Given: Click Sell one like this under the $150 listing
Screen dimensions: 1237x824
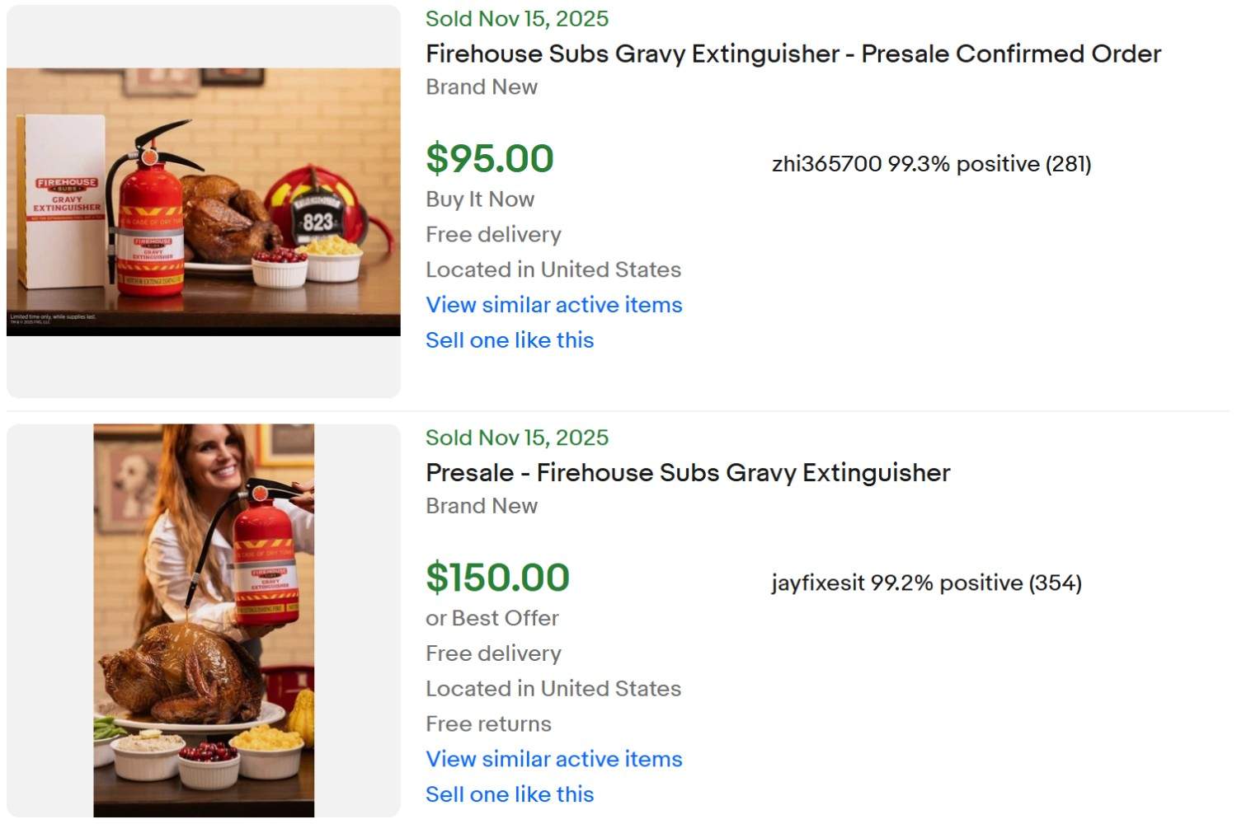Looking at the screenshot, I should [509, 794].
